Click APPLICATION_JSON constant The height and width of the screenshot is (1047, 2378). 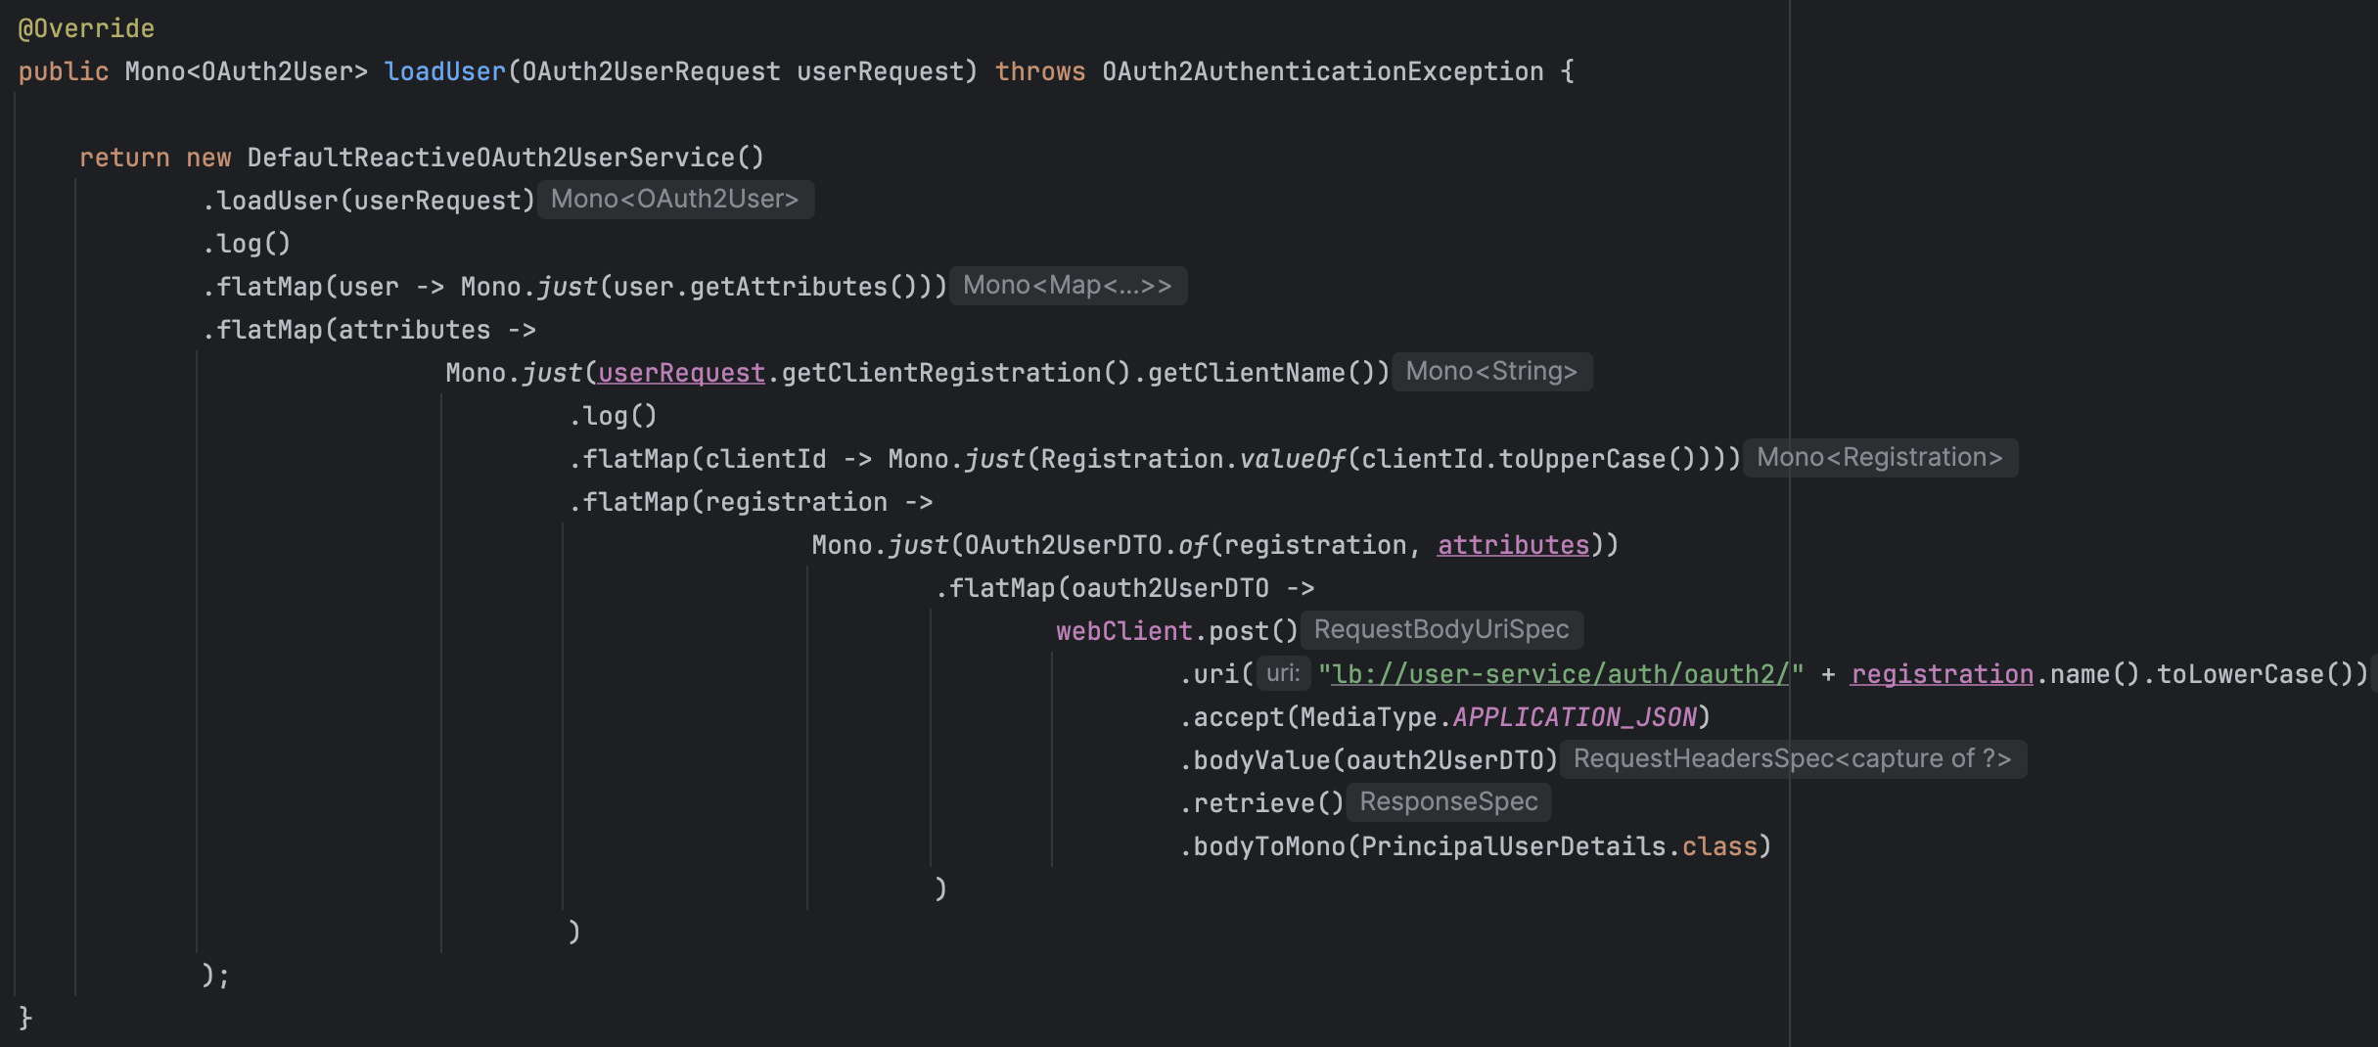click(x=1575, y=717)
